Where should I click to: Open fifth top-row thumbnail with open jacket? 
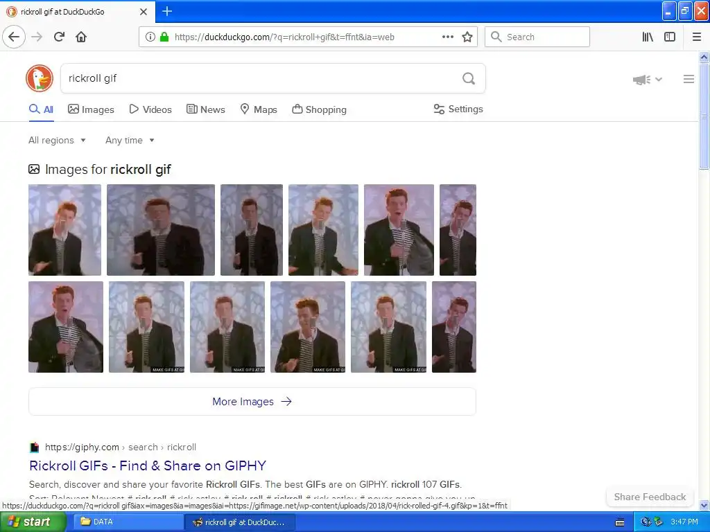tap(399, 230)
